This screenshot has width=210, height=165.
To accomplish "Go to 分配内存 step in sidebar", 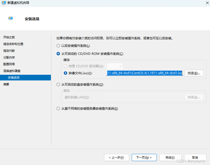I will pyautogui.click(x=9, y=57).
